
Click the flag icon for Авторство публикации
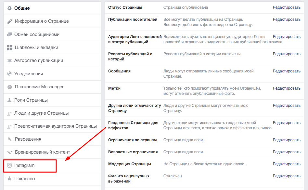9,61
